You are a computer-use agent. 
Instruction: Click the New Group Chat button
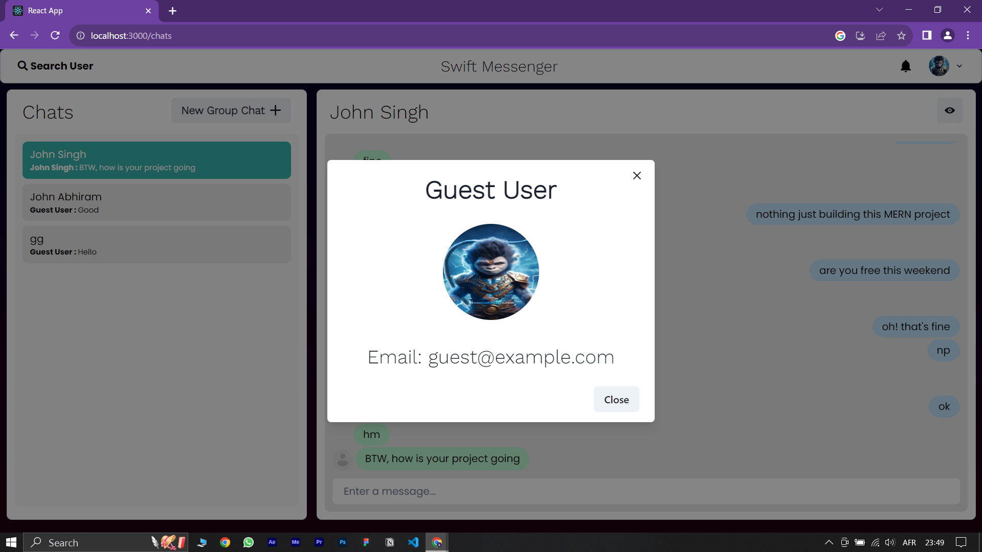(x=231, y=110)
